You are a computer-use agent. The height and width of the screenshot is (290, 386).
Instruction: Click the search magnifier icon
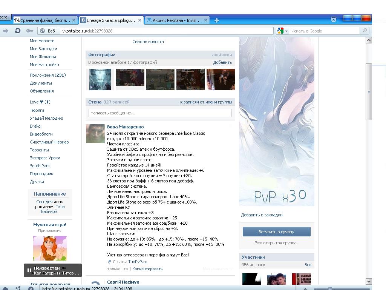(x=365, y=31)
